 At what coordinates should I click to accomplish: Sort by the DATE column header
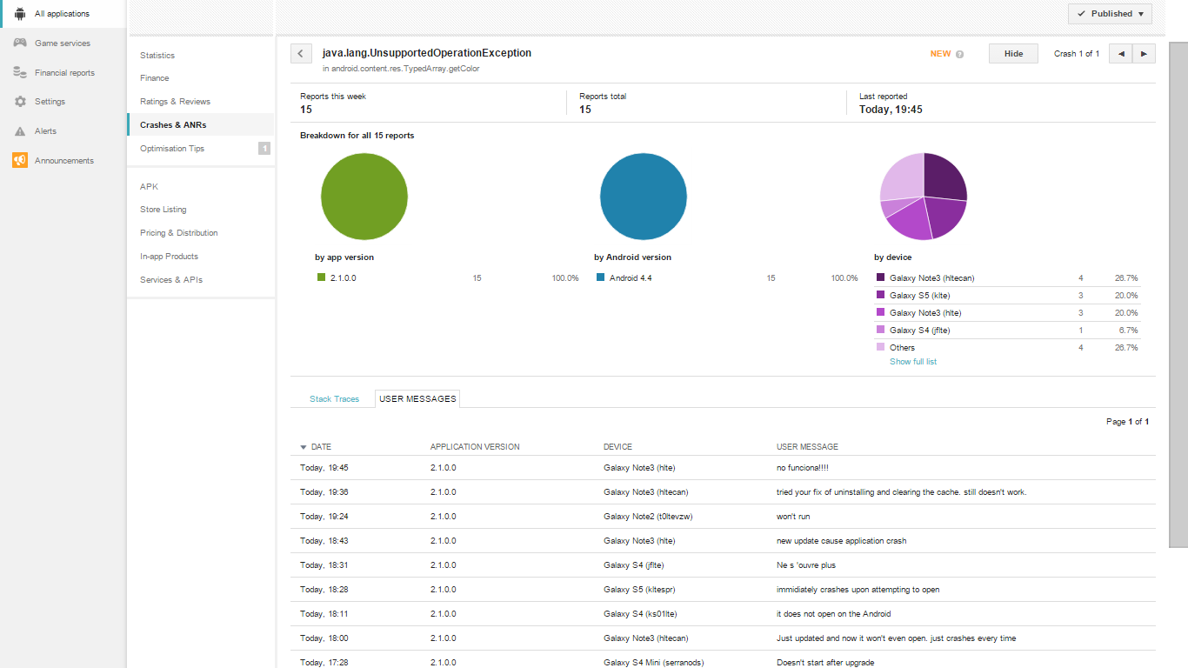pos(321,447)
